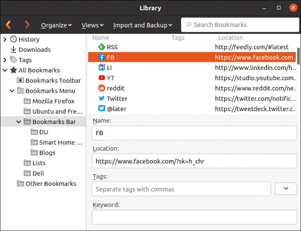The image size is (301, 231).
Task: Select the reddit bookmark icon
Action: pos(101,88)
